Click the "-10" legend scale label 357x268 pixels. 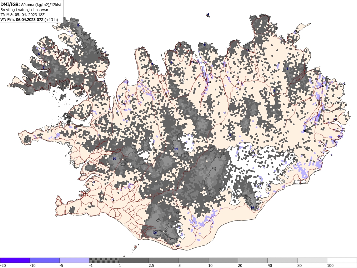[x=32, y=266]
